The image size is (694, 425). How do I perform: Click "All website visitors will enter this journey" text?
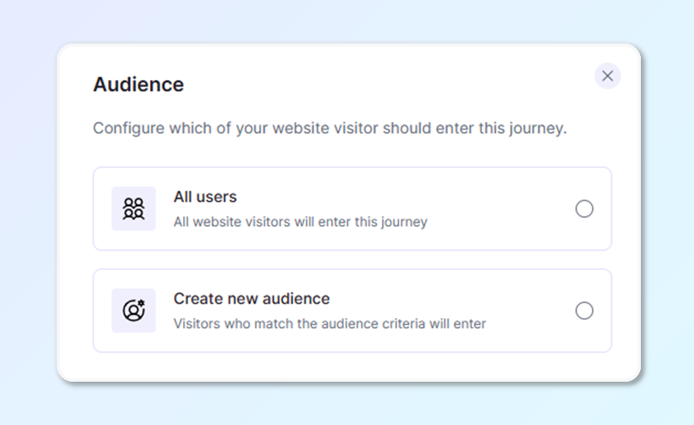(301, 222)
